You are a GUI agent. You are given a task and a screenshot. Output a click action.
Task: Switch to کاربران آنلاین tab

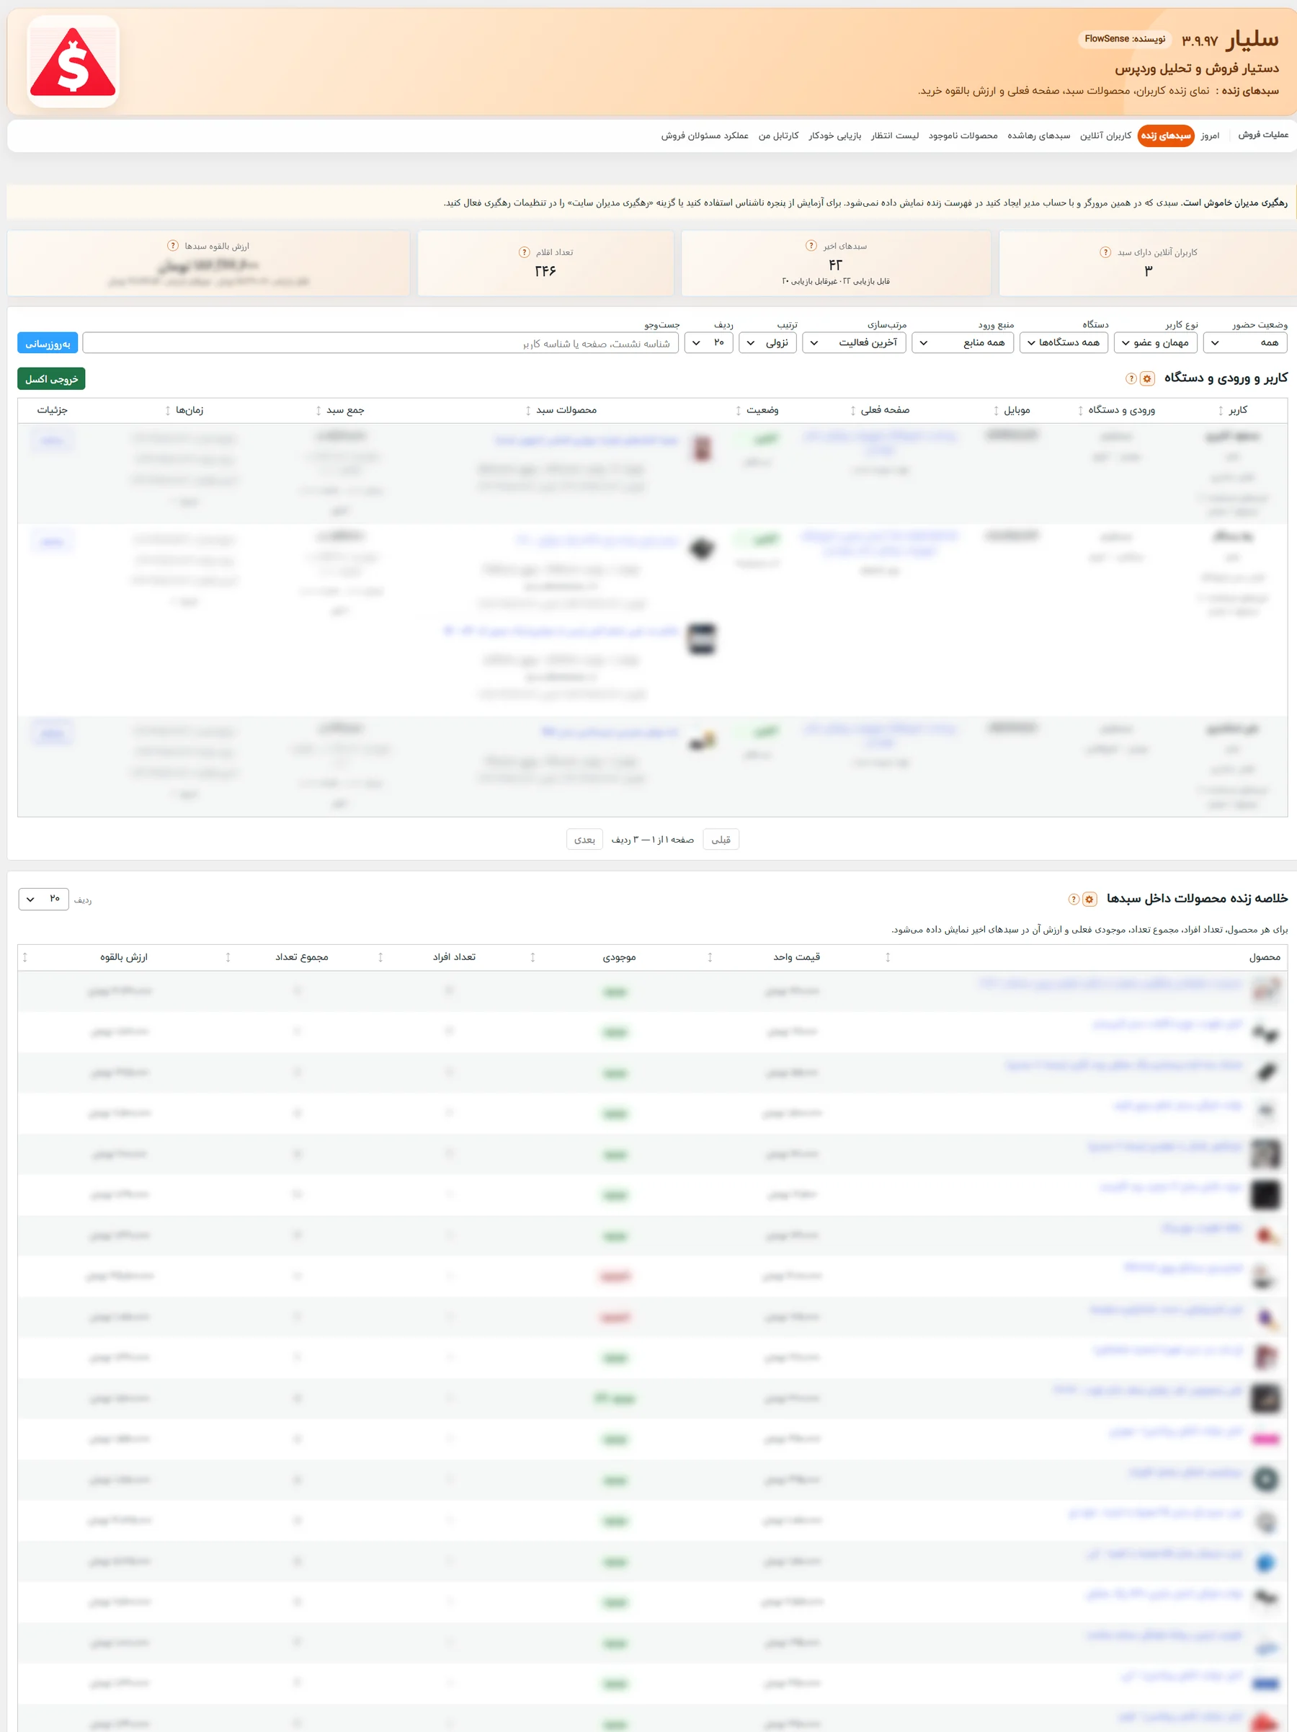[1105, 136]
